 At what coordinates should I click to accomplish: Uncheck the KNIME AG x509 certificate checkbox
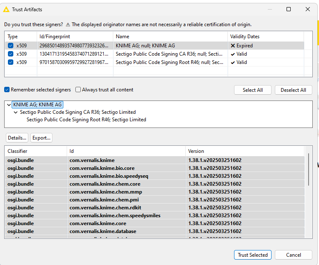coord(10,45)
